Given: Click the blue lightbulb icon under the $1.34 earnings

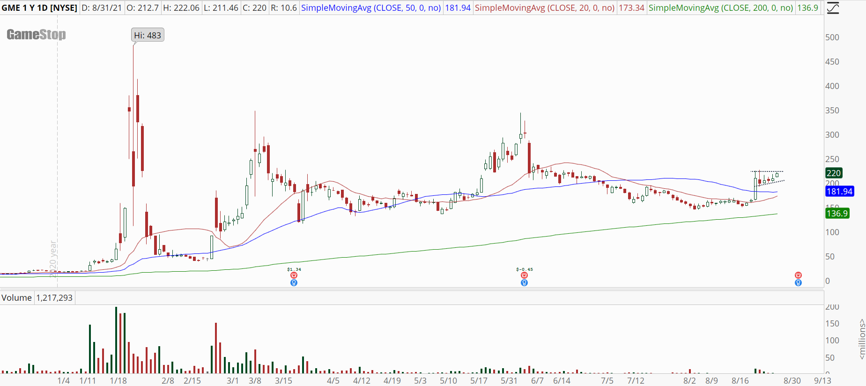Looking at the screenshot, I should pos(294,282).
